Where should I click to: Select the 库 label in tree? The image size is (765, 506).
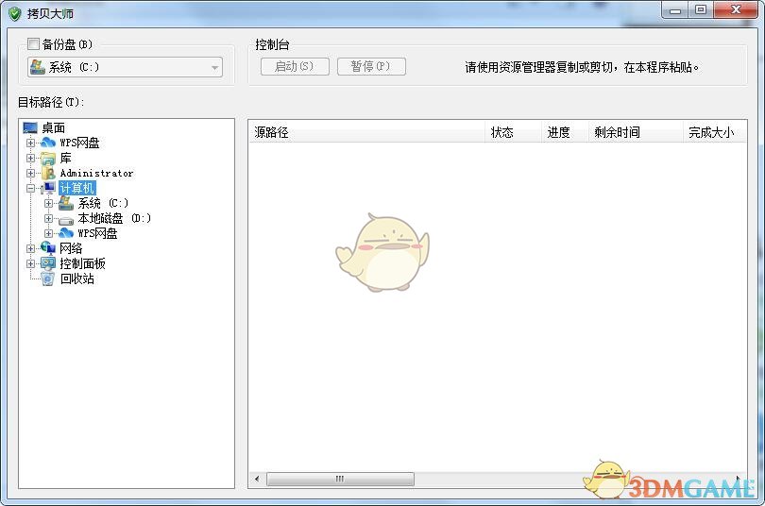(x=66, y=158)
